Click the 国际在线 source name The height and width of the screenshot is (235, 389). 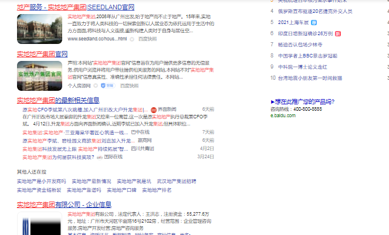click(113, 156)
